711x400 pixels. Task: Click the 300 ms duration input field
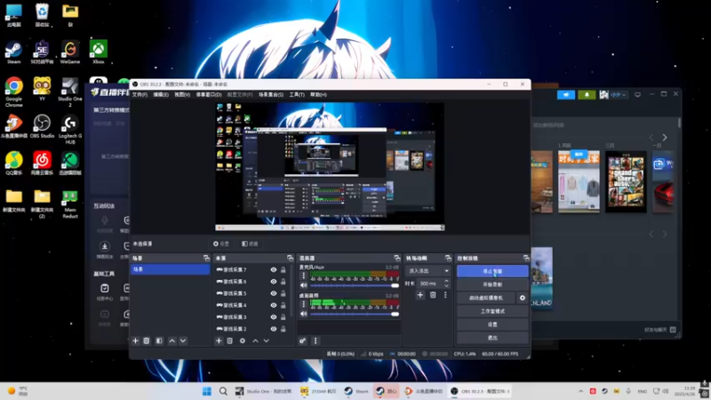coord(430,284)
